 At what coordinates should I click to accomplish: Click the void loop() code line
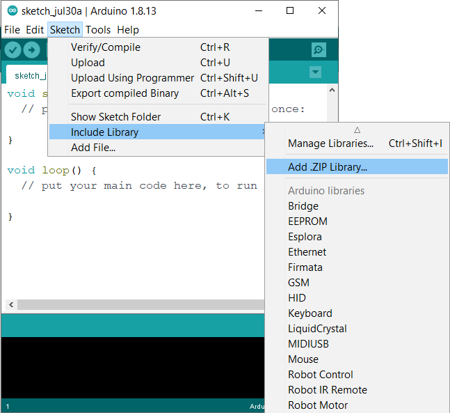click(51, 171)
